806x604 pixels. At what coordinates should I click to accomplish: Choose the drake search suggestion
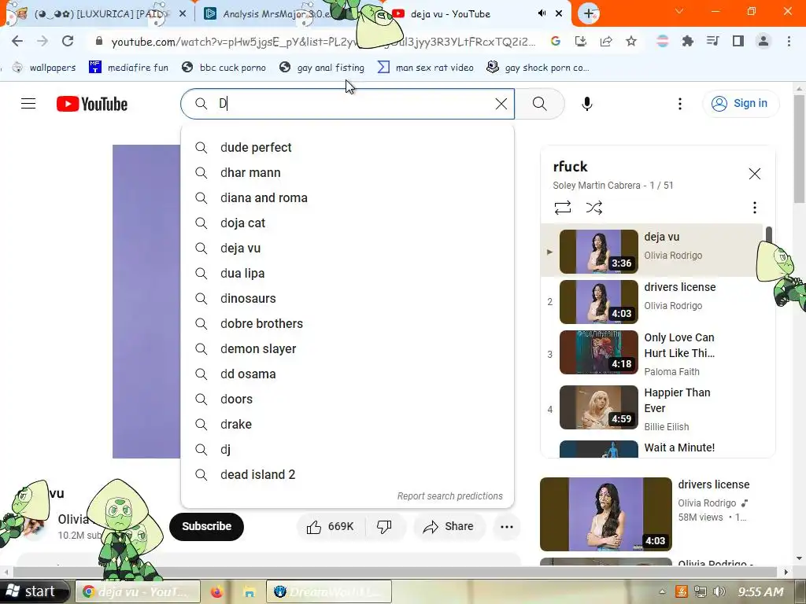236,424
